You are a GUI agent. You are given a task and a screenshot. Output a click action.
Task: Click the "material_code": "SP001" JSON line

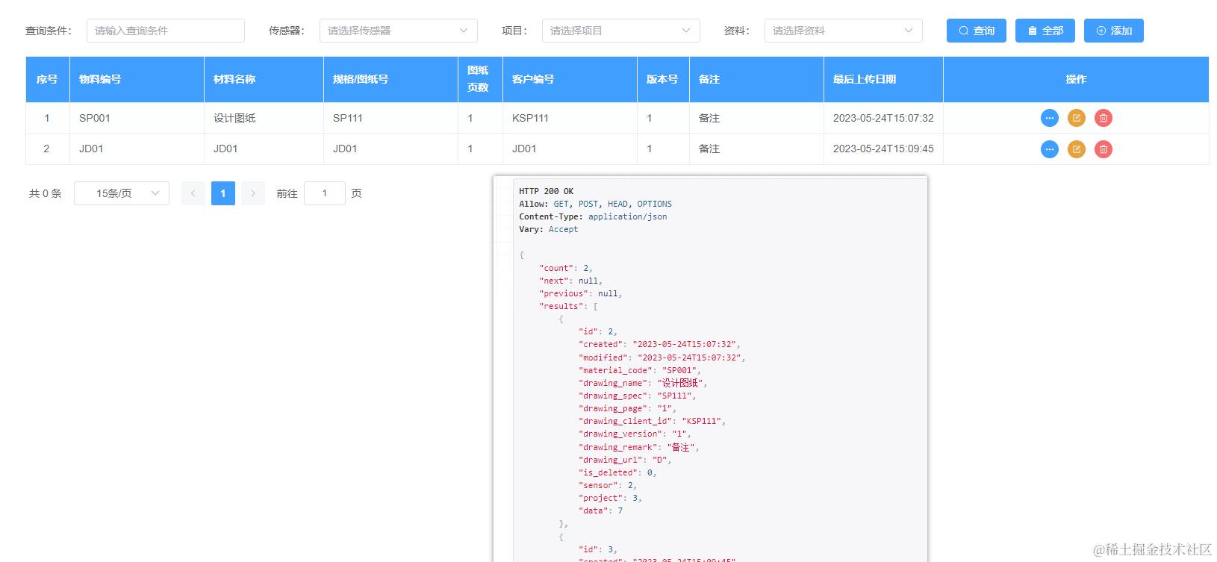pyautogui.click(x=640, y=370)
